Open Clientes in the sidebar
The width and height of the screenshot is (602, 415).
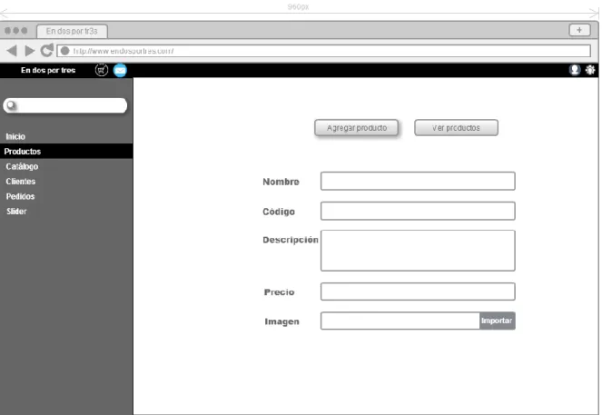point(21,182)
